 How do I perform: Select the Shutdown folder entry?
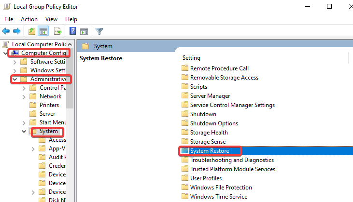[203, 114]
